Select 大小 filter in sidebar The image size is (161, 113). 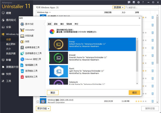(8, 49)
